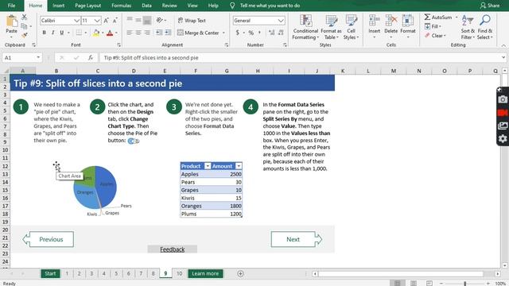Screen dimensions: 509x286
Task: Apply yellow fill color
Action: (96, 33)
